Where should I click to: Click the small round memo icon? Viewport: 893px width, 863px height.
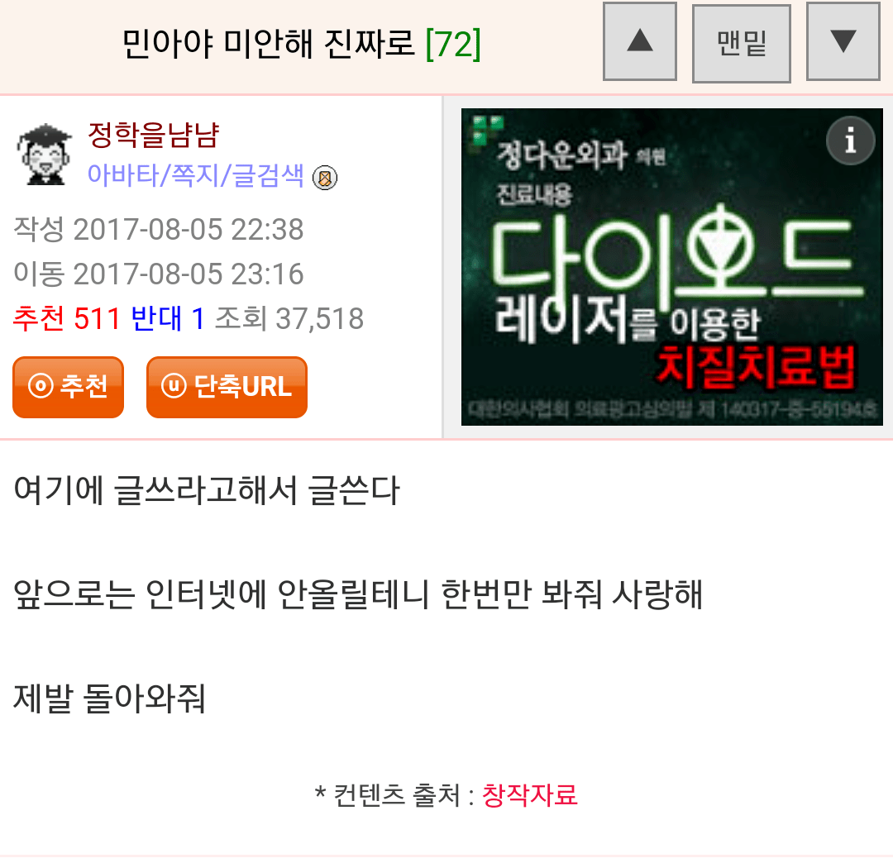click(x=325, y=178)
